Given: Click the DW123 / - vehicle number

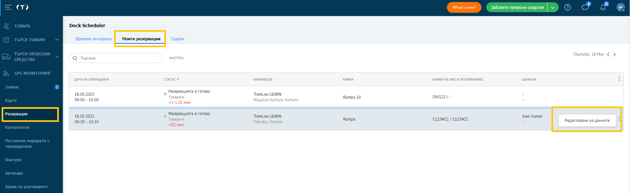Looking at the screenshot, I should [442, 97].
